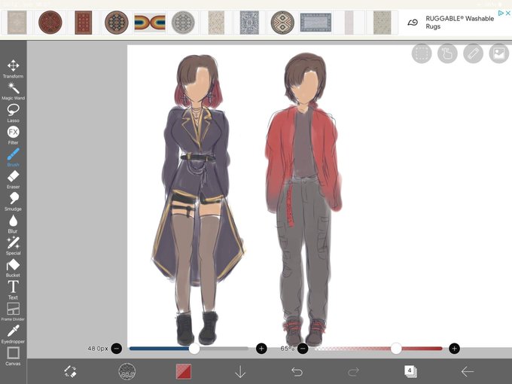This screenshot has width=512, height=384.
Task: Activate the Eyedropper tool
Action: tap(13, 334)
